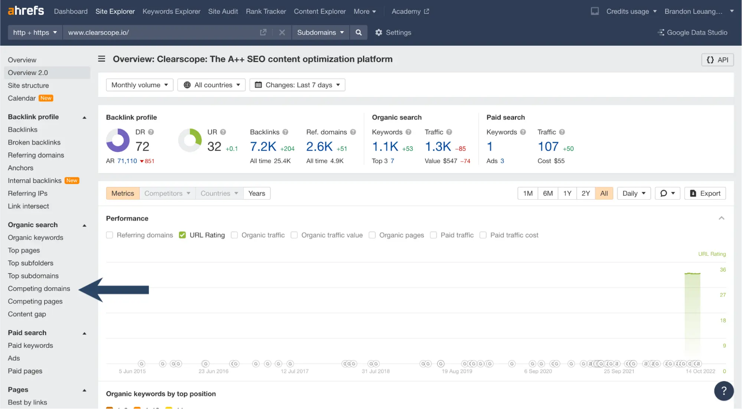Image resolution: width=742 pixels, height=409 pixels.
Task: Click the hamburger menu icon beside Overview
Action: click(x=101, y=59)
